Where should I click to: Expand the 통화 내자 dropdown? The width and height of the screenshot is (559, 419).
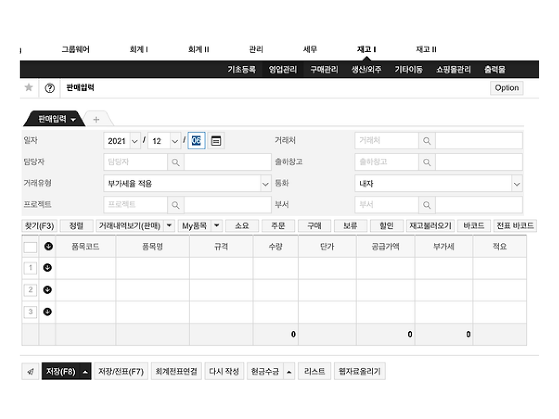pos(438,184)
